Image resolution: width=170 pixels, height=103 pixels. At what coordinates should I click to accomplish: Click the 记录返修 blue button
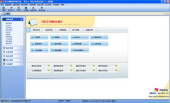coord(99,44)
